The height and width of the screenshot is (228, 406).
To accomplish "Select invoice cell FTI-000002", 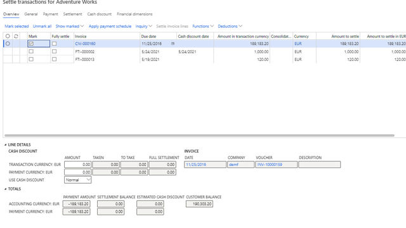I will point(107,52).
